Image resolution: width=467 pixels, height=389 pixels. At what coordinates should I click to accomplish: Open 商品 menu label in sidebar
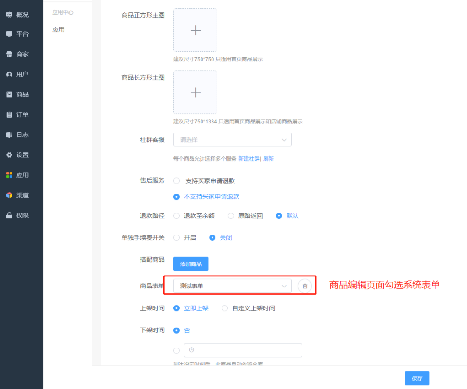point(22,94)
